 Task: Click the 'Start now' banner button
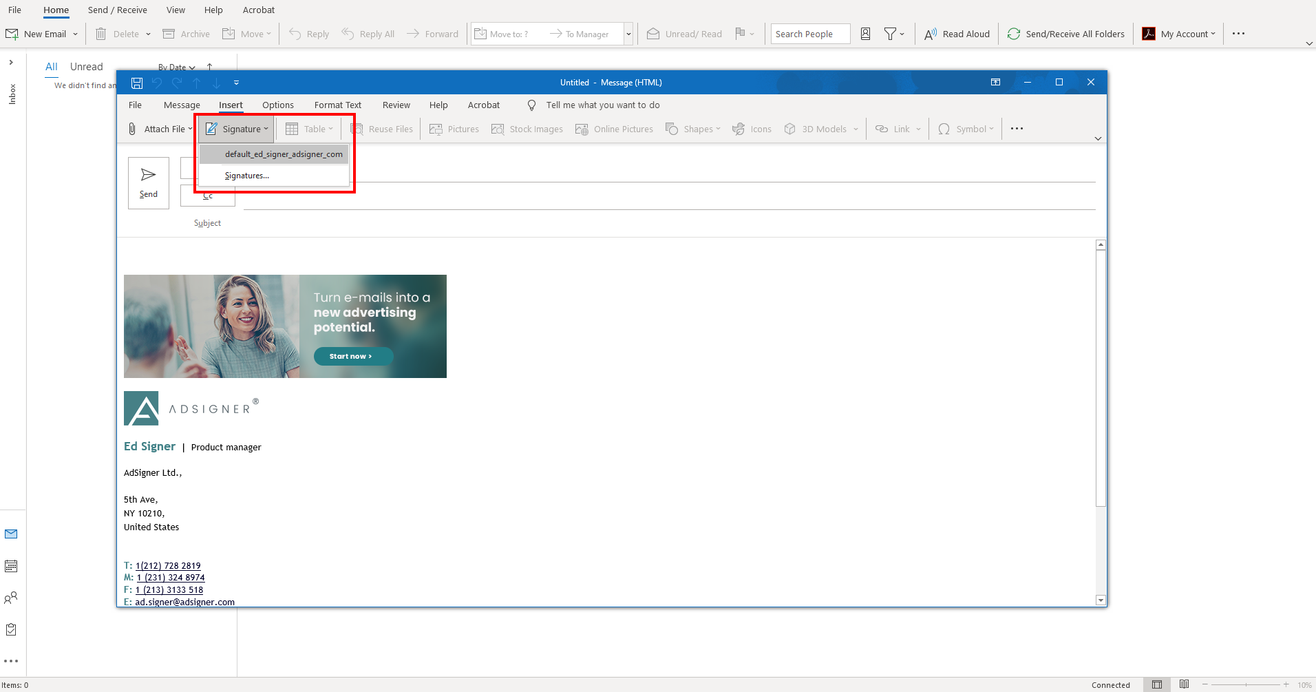point(353,356)
